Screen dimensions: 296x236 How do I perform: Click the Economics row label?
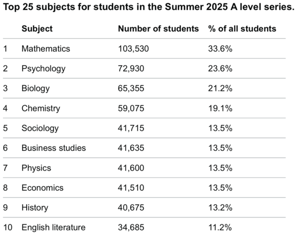(x=42, y=188)
